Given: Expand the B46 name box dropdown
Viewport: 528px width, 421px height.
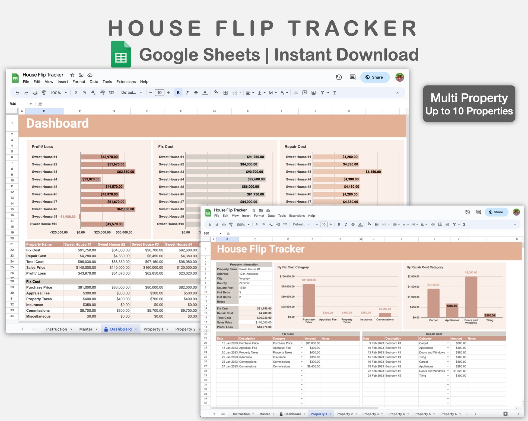Looking at the screenshot, I should tap(31, 104).
